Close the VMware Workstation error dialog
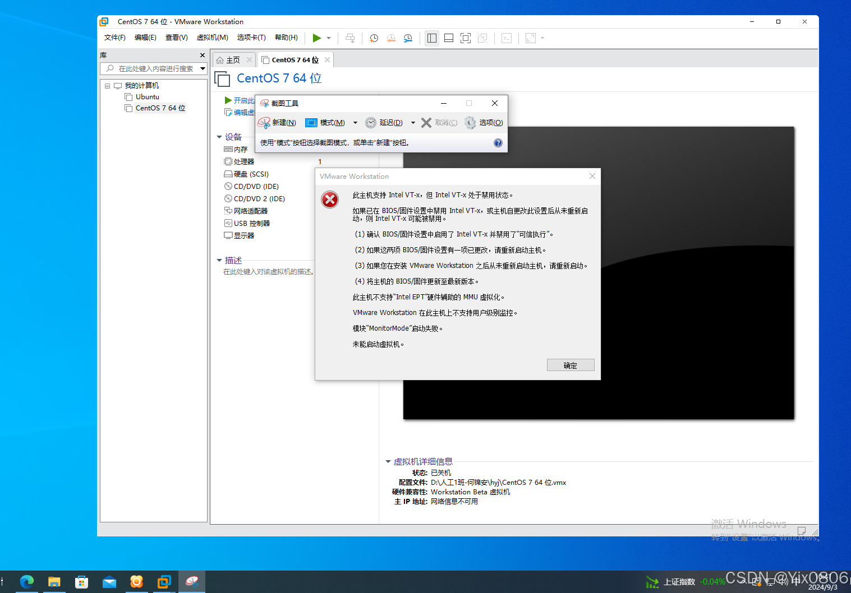 click(592, 176)
